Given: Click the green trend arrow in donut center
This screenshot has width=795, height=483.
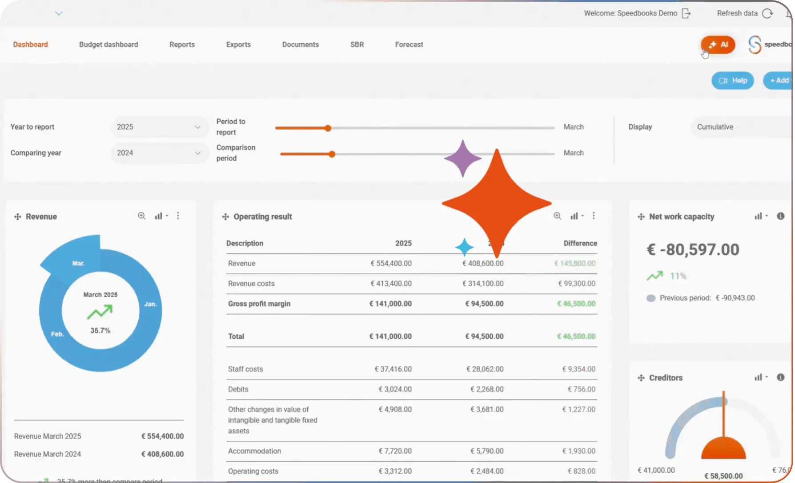Looking at the screenshot, I should coord(100,312).
